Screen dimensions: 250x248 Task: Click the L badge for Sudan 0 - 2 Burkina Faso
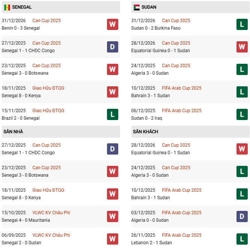tap(242, 24)
